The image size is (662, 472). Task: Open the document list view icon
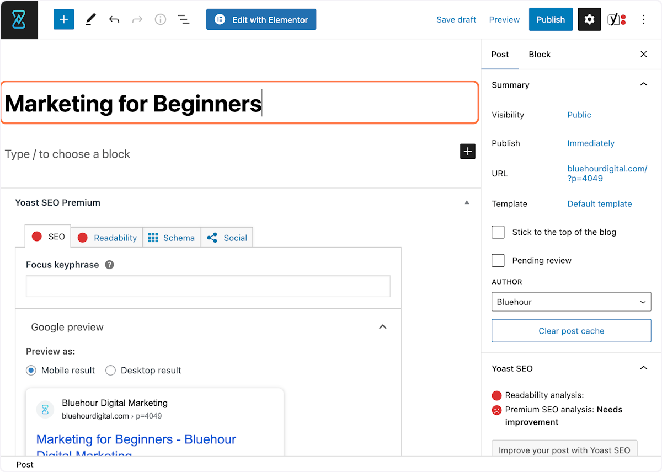point(184,19)
